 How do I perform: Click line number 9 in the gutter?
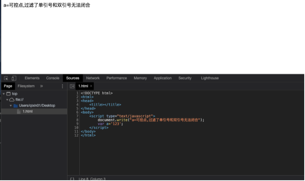(x=77, y=124)
